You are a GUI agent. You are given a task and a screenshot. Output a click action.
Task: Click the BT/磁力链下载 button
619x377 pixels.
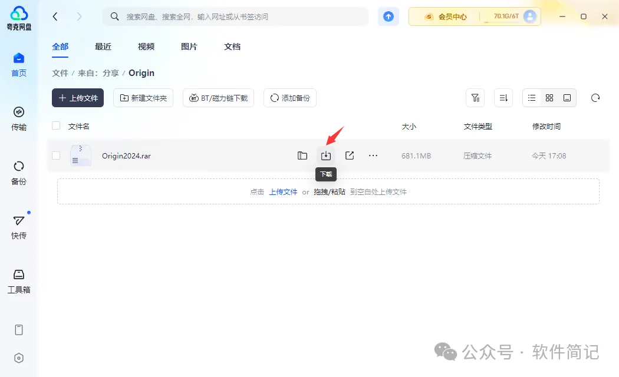[x=218, y=98]
